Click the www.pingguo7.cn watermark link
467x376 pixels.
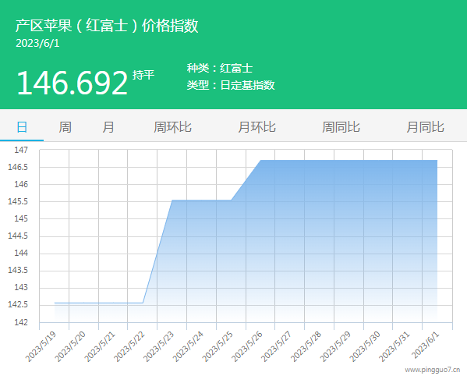point(433,370)
